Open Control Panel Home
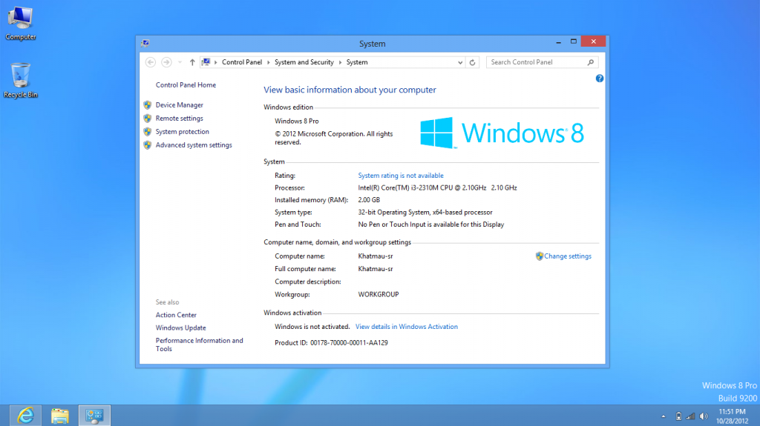The width and height of the screenshot is (760, 426). tap(186, 84)
